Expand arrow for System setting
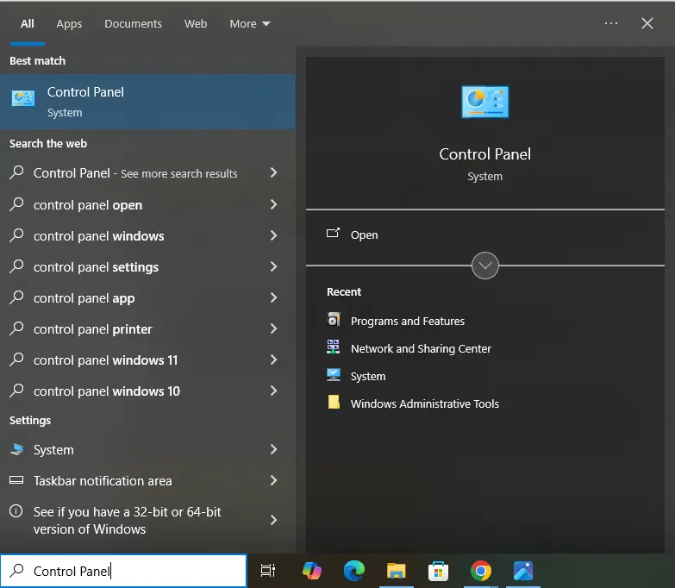675x588 pixels. 273,449
